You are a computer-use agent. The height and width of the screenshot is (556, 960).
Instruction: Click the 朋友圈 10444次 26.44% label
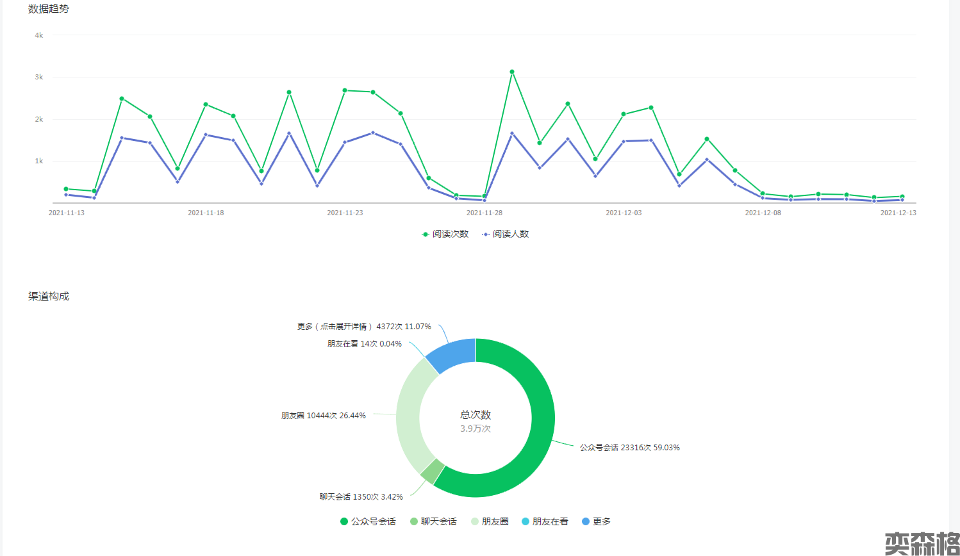[323, 416]
